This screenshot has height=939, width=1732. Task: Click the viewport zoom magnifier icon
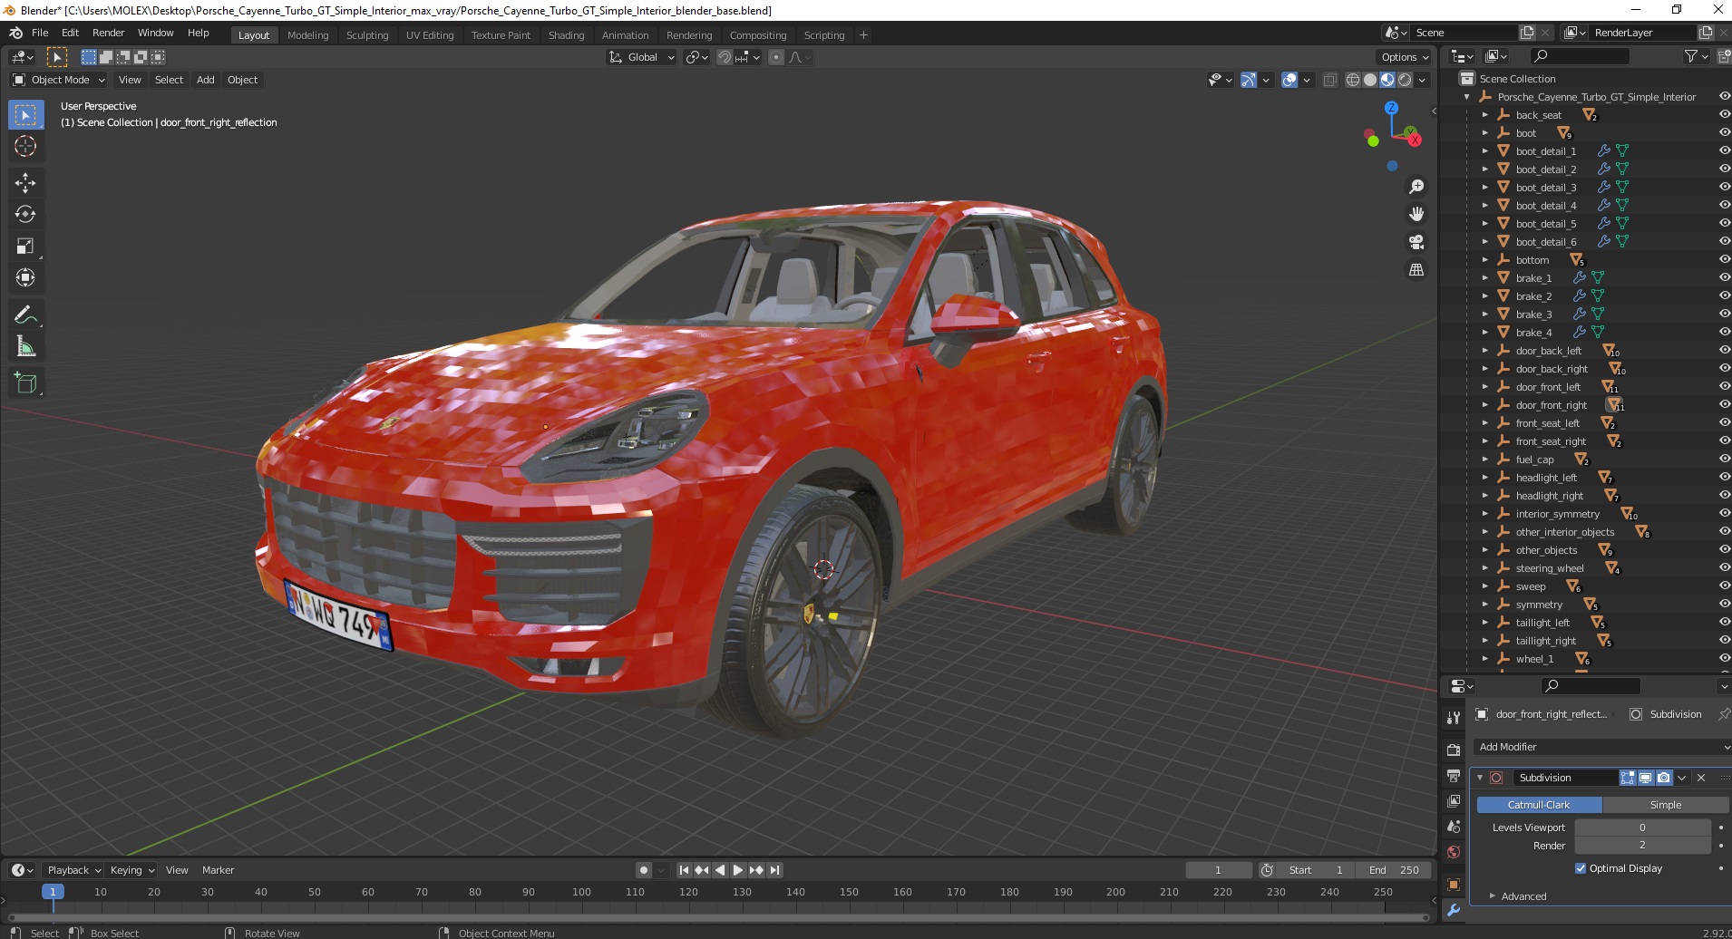click(1416, 187)
